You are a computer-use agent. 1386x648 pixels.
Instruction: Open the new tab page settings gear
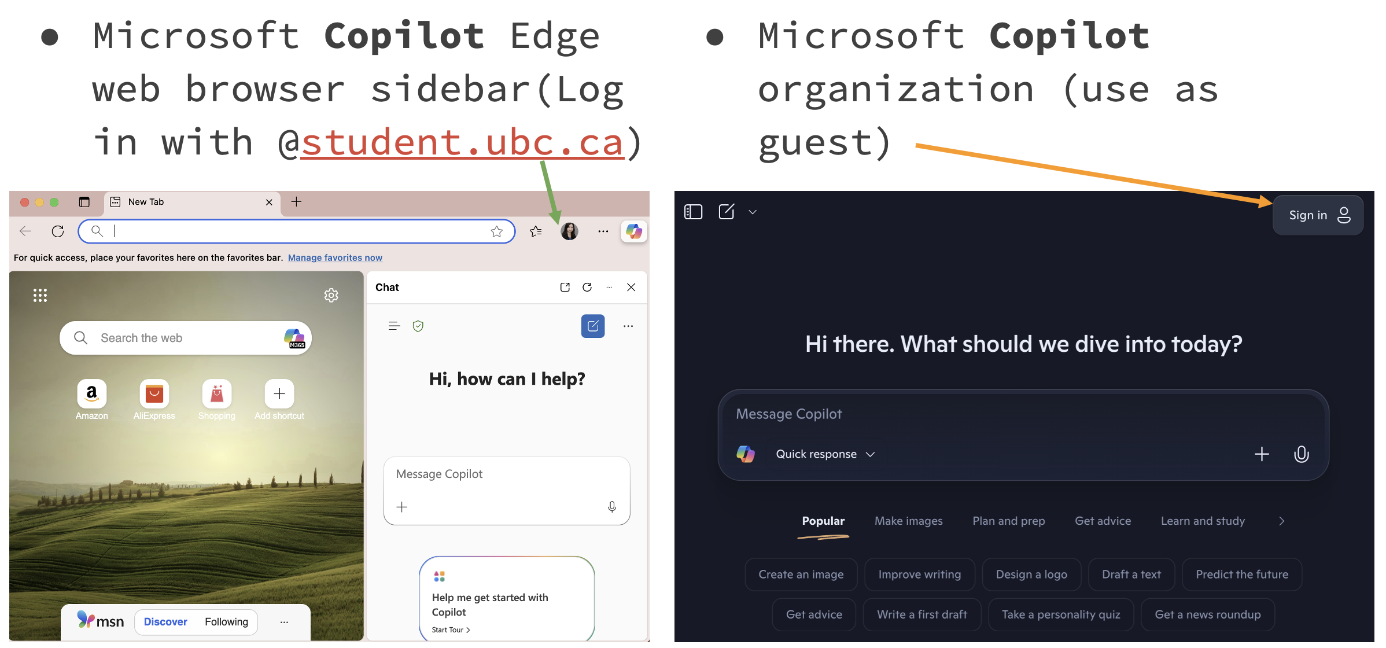tap(331, 296)
